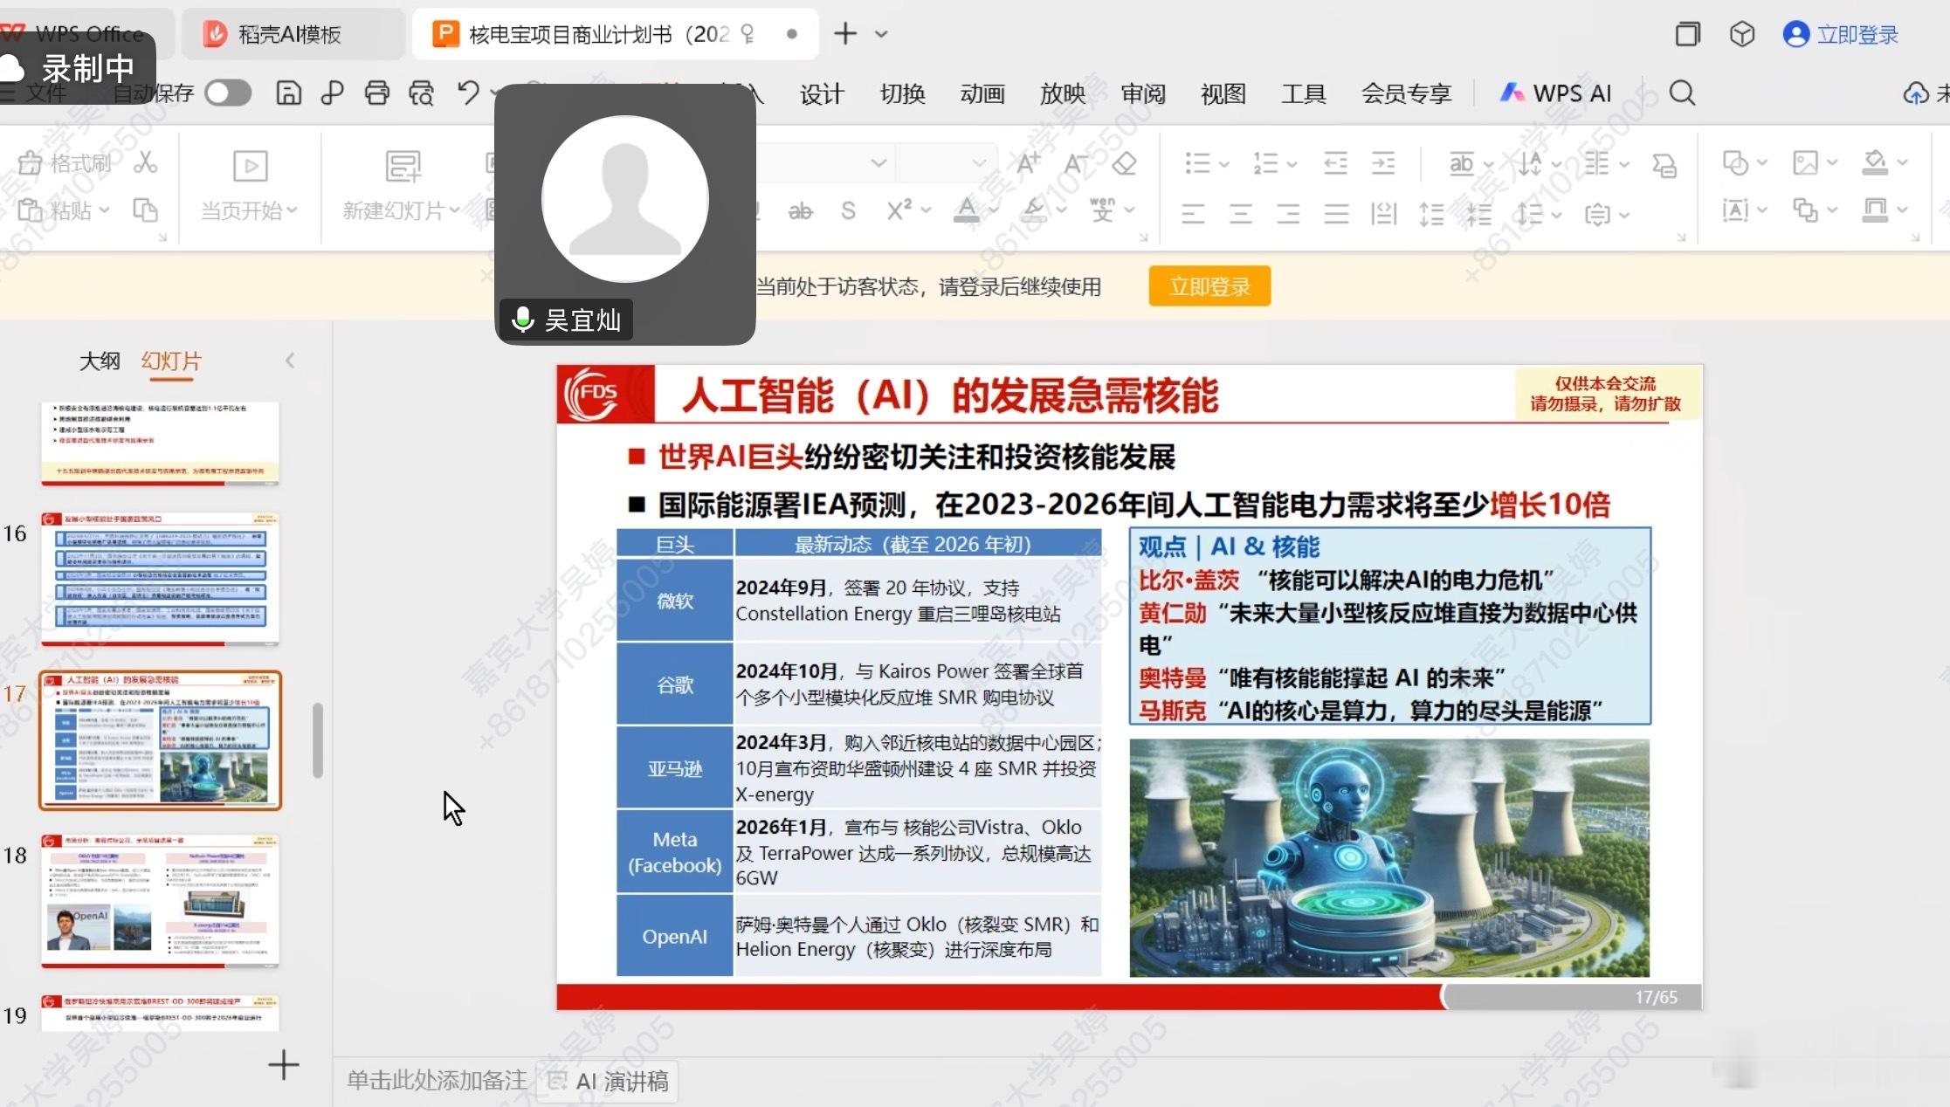The width and height of the screenshot is (1950, 1107).
Task: Click the cut scissors icon
Action: pos(145,162)
